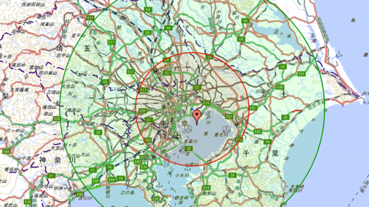Click the anchor icon on the coast near 灘
Image resolution: width=369 pixels, height=207 pixels.
(339, 54)
